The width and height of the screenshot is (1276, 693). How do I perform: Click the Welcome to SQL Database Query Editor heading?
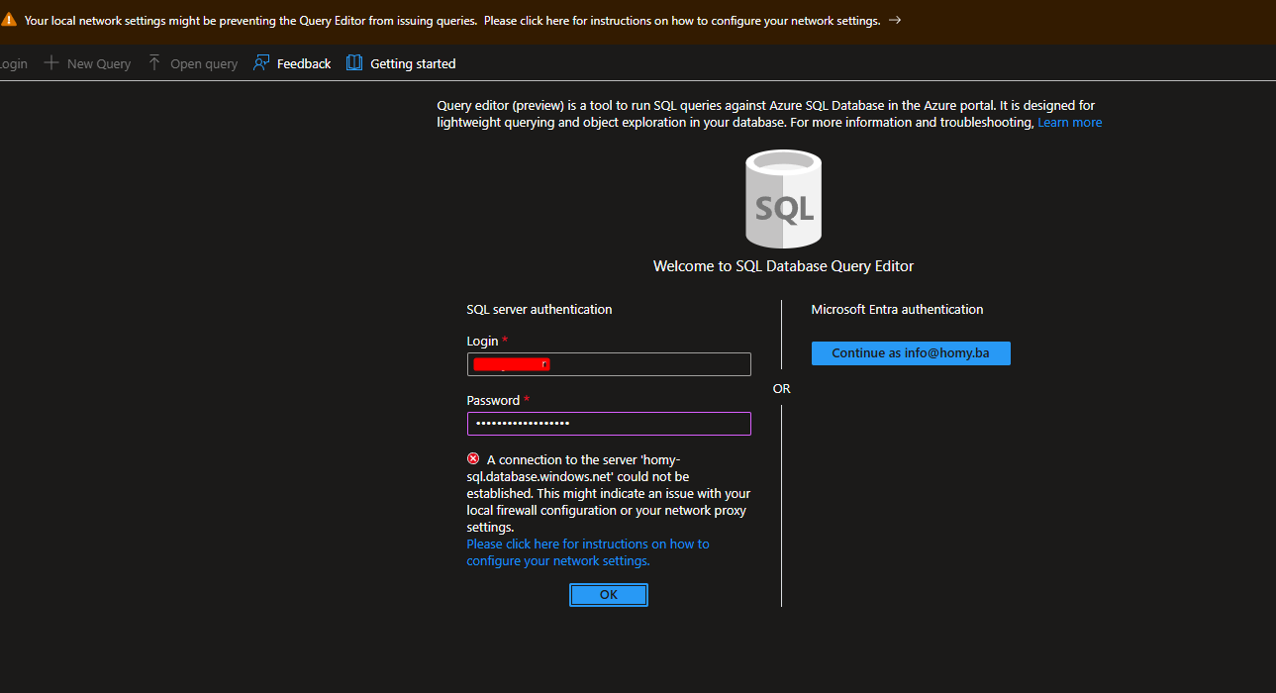pos(783,266)
